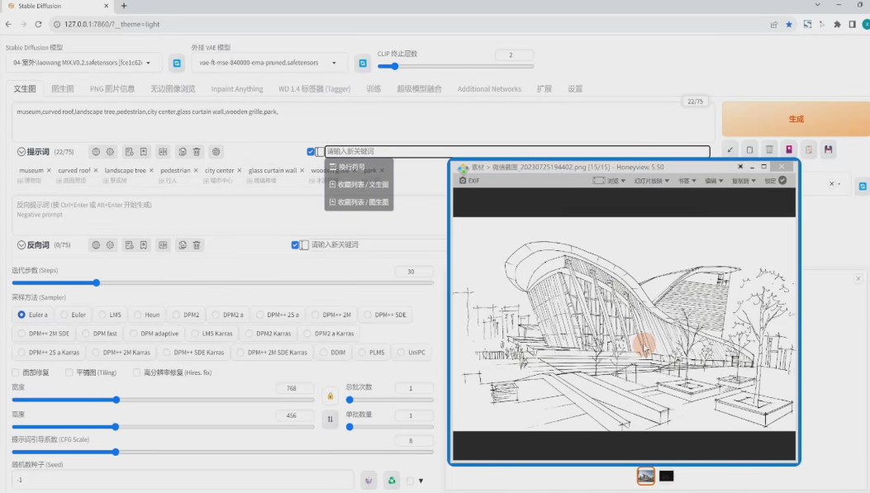Viewport: 870px width, 493px height.
Task: Refresh the external VAE model list
Action: [363, 64]
